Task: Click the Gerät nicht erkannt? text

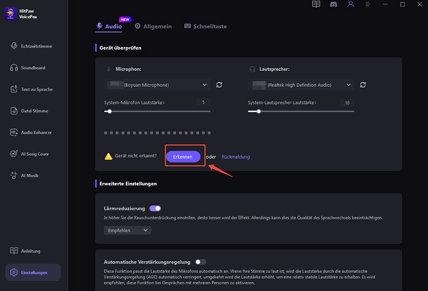Action: 136,156
